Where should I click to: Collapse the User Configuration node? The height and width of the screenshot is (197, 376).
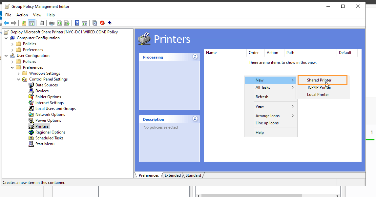click(6, 56)
